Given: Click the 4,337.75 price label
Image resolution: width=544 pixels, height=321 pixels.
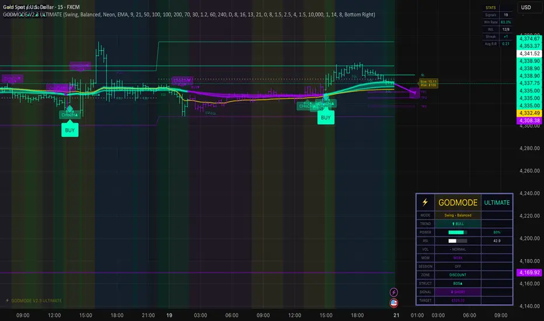Looking at the screenshot, I should click(529, 83).
